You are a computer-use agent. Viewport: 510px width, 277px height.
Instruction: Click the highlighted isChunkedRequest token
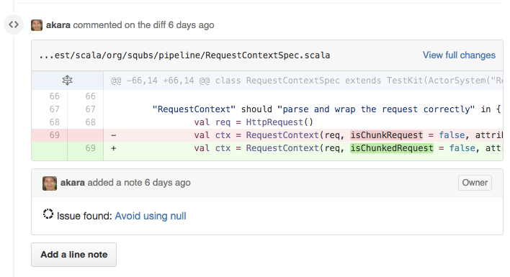point(392,148)
